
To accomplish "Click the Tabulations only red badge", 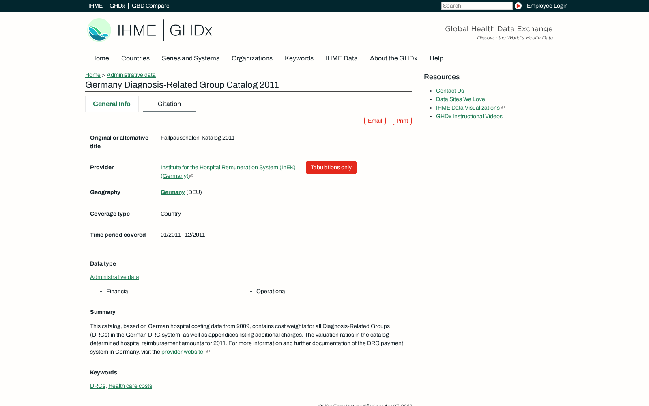I will tap(331, 167).
